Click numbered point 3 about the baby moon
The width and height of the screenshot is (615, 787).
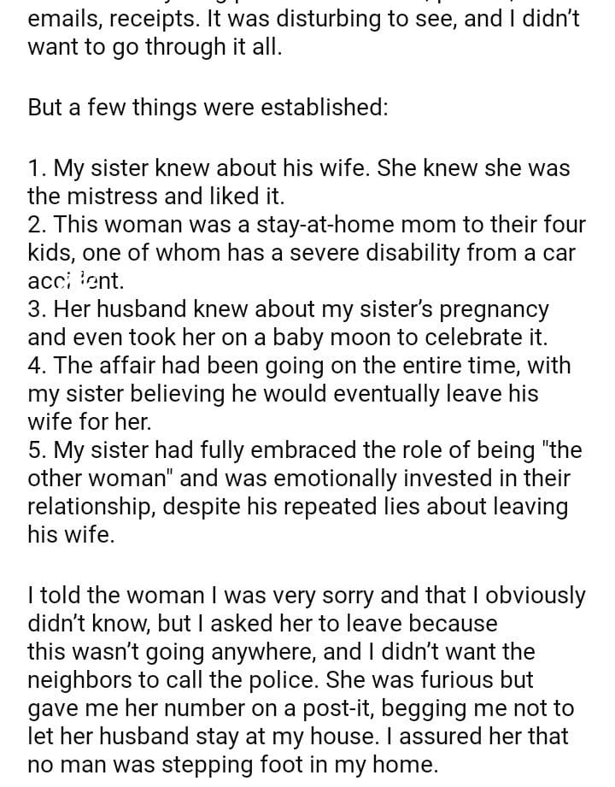coord(289,322)
